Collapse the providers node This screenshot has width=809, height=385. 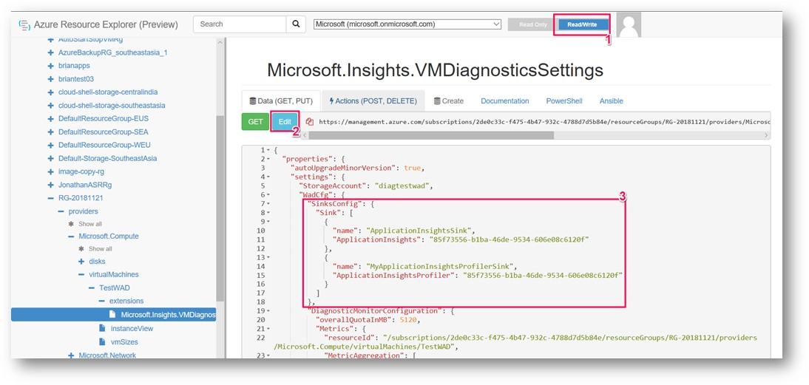61,211
